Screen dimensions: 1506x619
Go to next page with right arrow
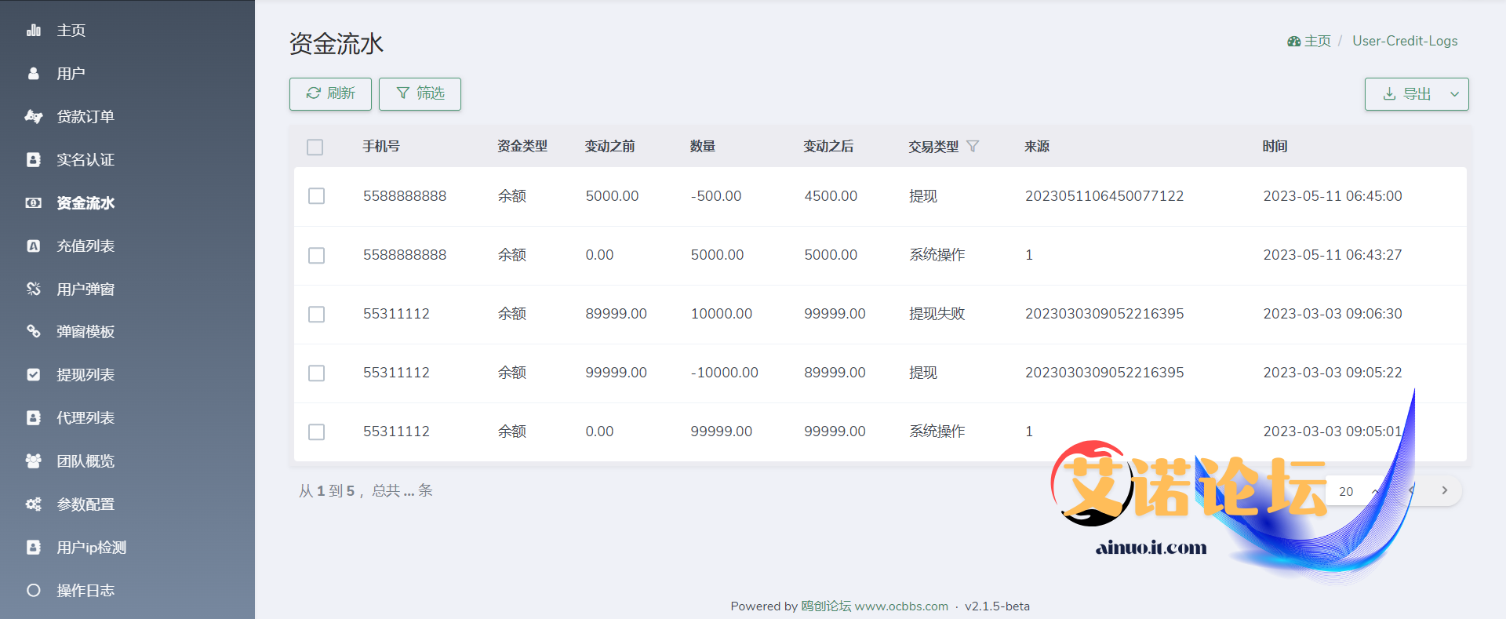click(x=1445, y=490)
